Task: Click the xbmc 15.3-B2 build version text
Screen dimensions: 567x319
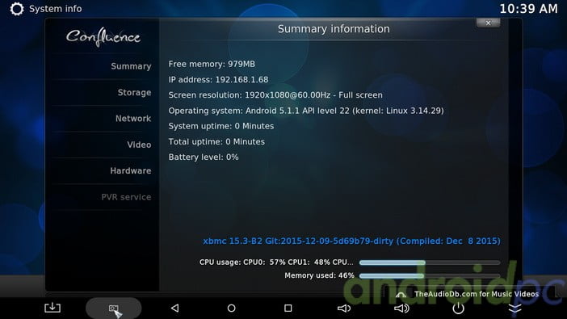Action: (351, 241)
